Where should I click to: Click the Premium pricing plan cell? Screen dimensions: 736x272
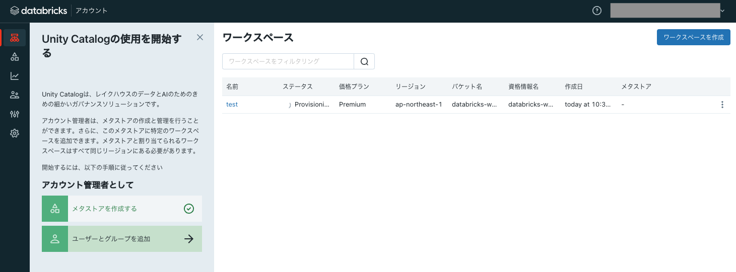[352, 105]
